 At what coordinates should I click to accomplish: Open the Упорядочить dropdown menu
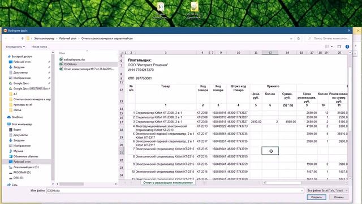pos(15,46)
